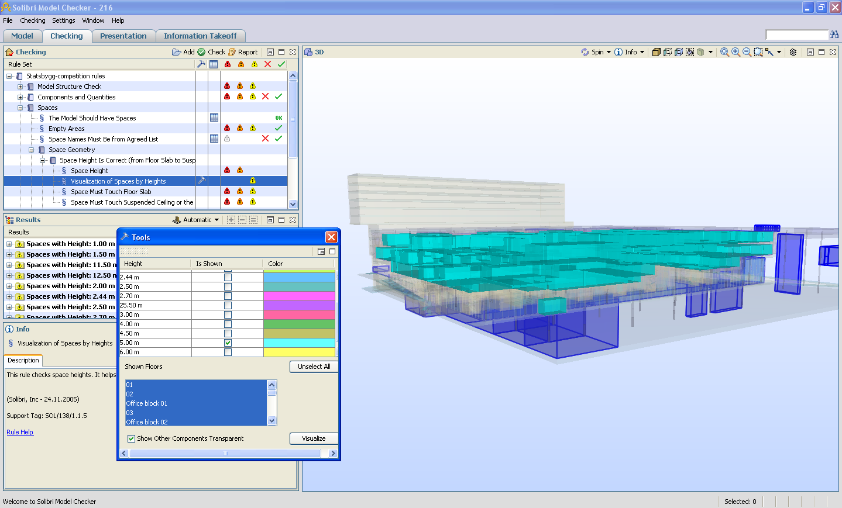Click the expand all results plus icon
Screen dimensions: 842x508
point(231,220)
